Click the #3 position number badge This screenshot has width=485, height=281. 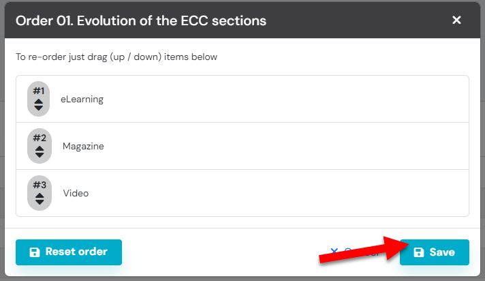coord(39,186)
